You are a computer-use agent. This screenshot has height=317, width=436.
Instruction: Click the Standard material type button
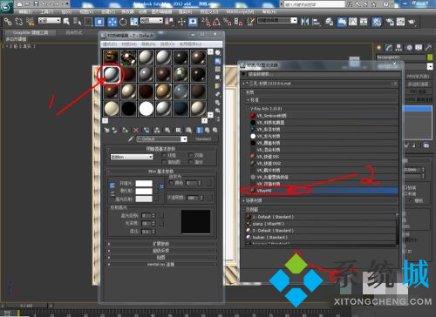pyautogui.click(x=203, y=139)
